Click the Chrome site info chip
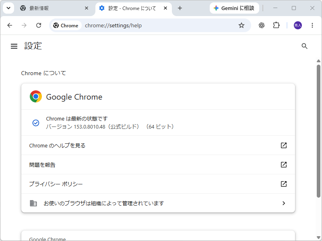The width and height of the screenshot is (322, 241). click(x=66, y=25)
